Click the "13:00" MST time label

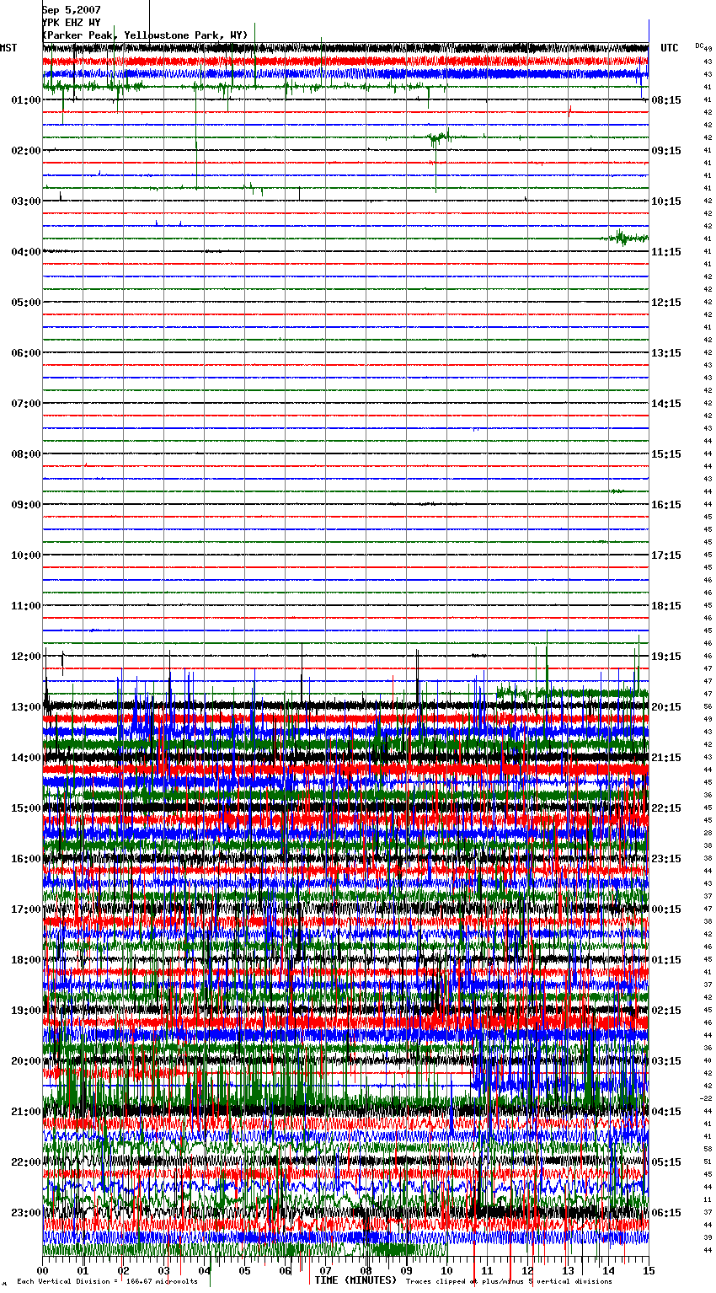[26, 707]
